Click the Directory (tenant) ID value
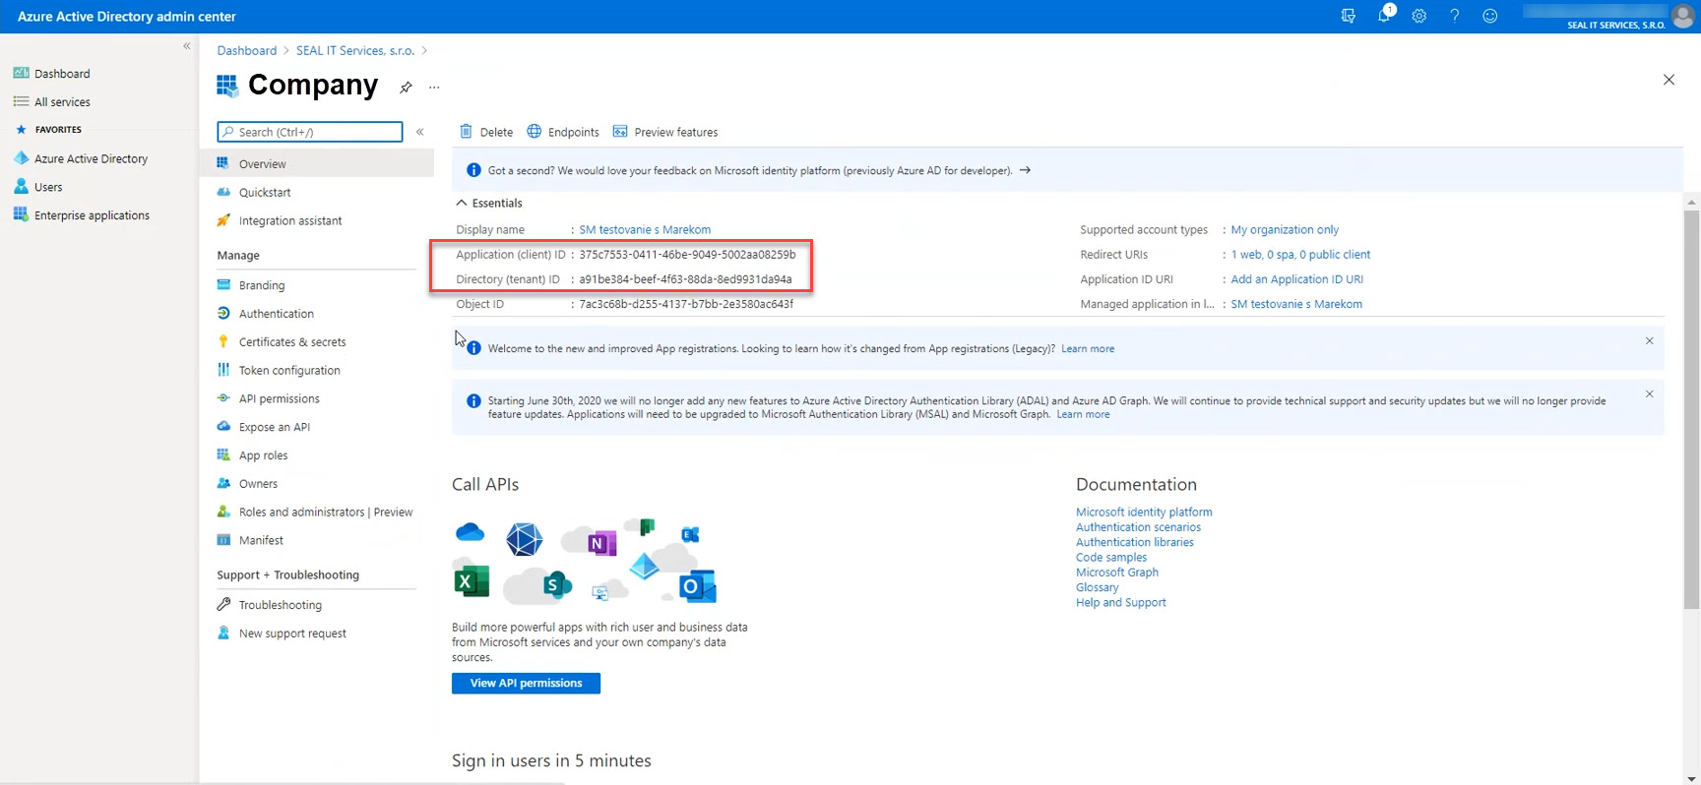1701x785 pixels. click(685, 279)
